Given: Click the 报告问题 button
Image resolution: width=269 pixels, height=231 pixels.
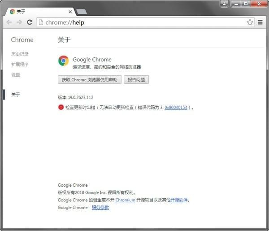Looking at the screenshot, I should tap(136, 80).
